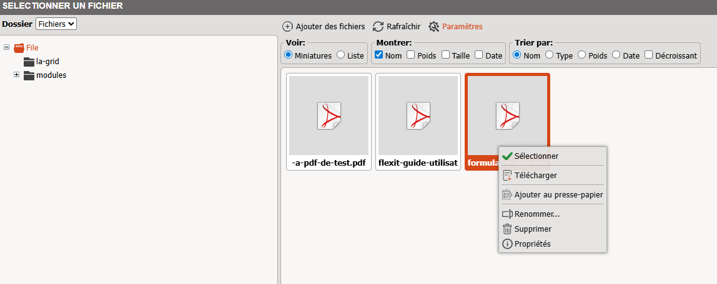717x284 pixels.
Task: Sort by Date radio button
Action: tap(616, 55)
